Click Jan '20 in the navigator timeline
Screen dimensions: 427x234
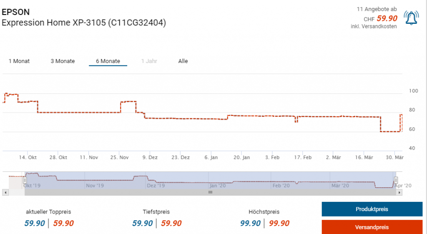click(218, 185)
